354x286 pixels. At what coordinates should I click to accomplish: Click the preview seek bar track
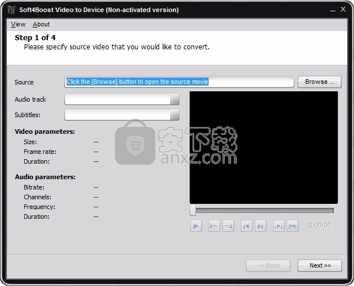pyautogui.click(x=264, y=210)
